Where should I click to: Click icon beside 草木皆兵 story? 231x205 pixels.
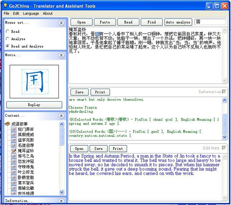point(13,183)
